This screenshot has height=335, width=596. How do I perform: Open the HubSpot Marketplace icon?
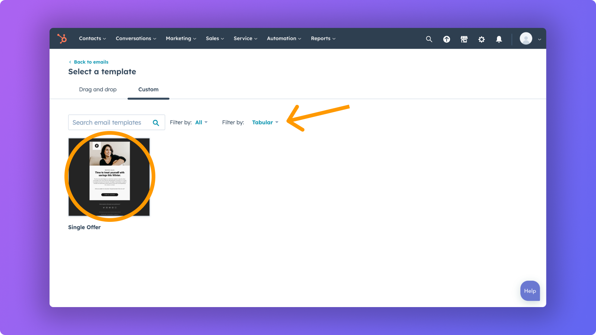point(464,39)
